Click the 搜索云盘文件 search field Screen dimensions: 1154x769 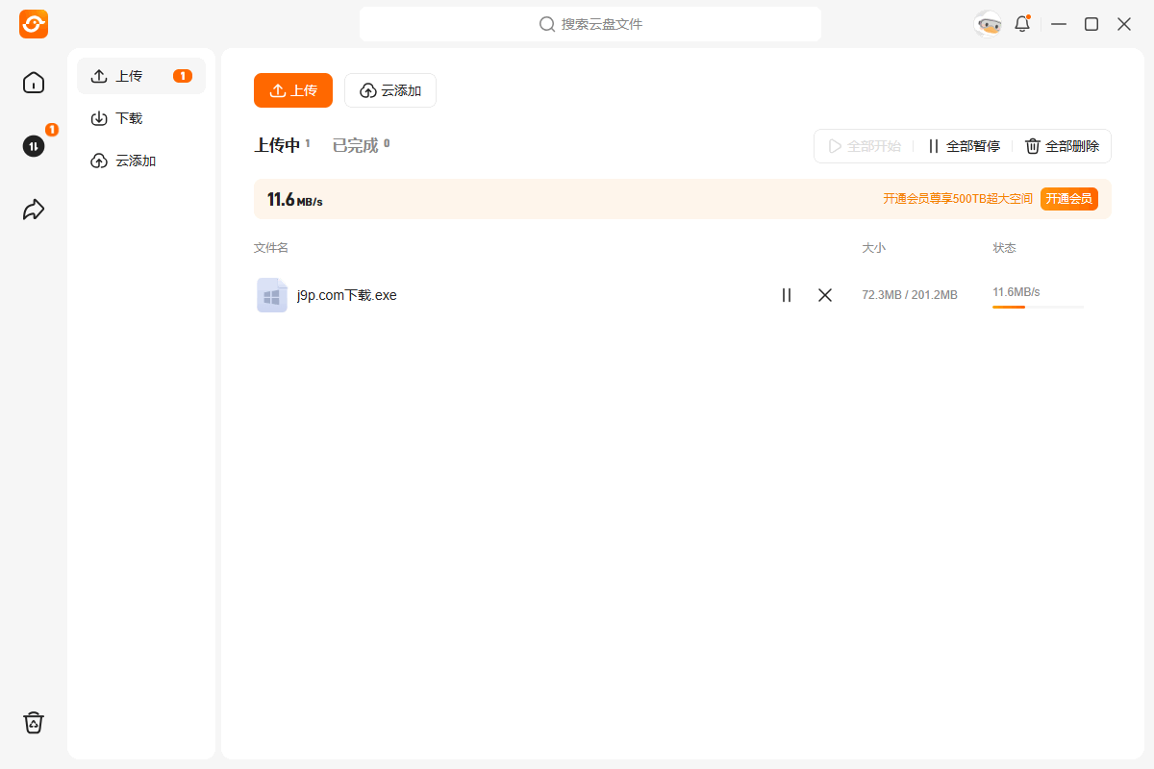(x=590, y=24)
